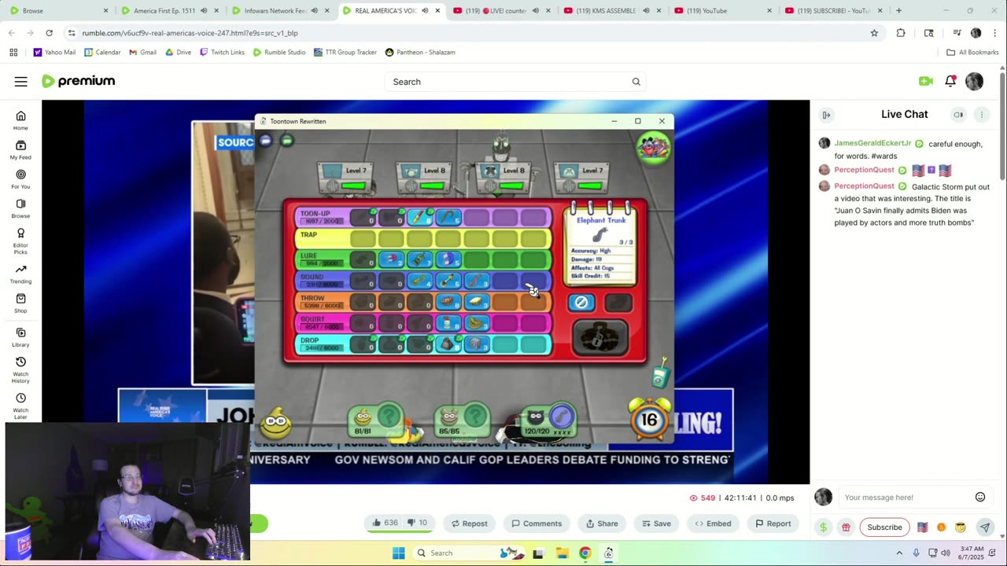The width and height of the screenshot is (1007, 566).
Task: Open the green SpeedChat button in Toontown
Action: point(286,141)
